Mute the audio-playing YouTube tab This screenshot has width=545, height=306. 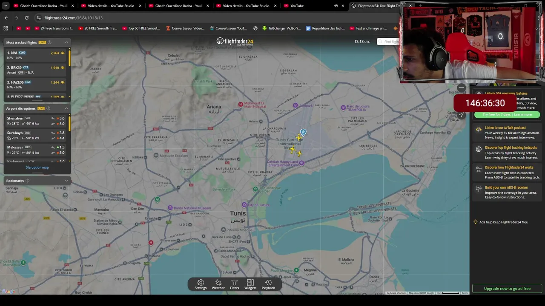(x=336, y=6)
